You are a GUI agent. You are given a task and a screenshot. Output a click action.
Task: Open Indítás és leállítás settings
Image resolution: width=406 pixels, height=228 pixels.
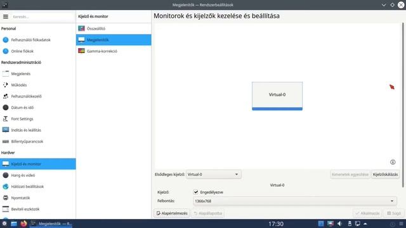tap(38, 130)
